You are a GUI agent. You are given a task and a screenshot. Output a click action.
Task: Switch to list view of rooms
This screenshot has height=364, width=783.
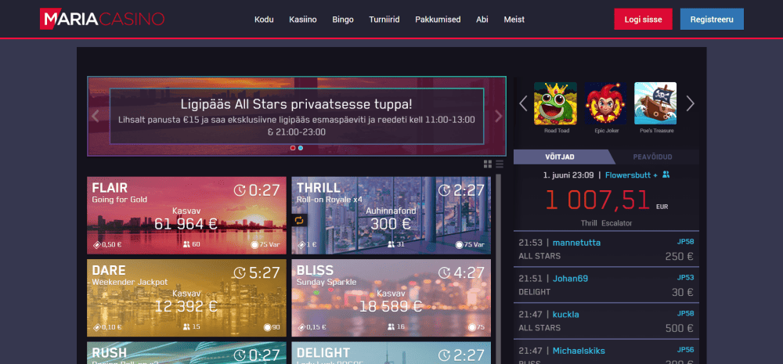point(500,164)
